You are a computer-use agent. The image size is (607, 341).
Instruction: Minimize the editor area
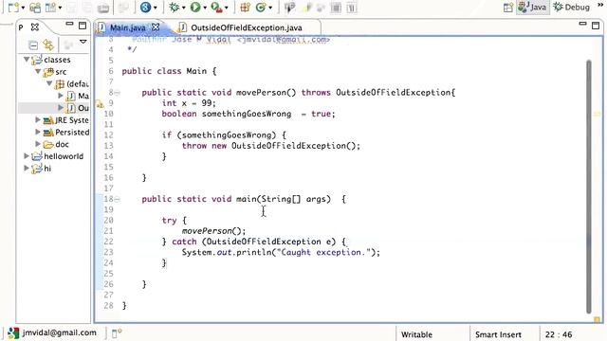coord(582,24)
